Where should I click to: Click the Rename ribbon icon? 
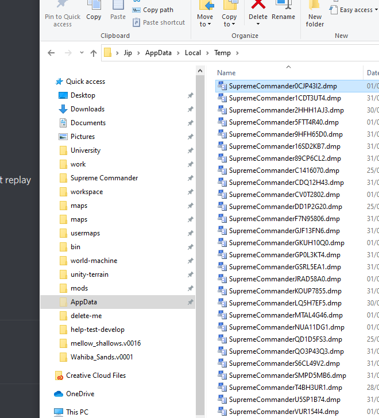(283, 5)
